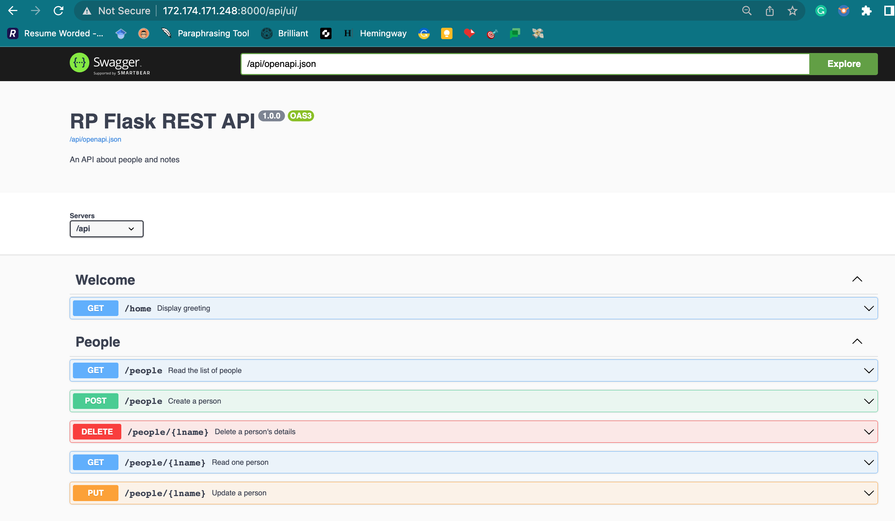Reload the current page
The image size is (895, 521).
[x=59, y=10]
